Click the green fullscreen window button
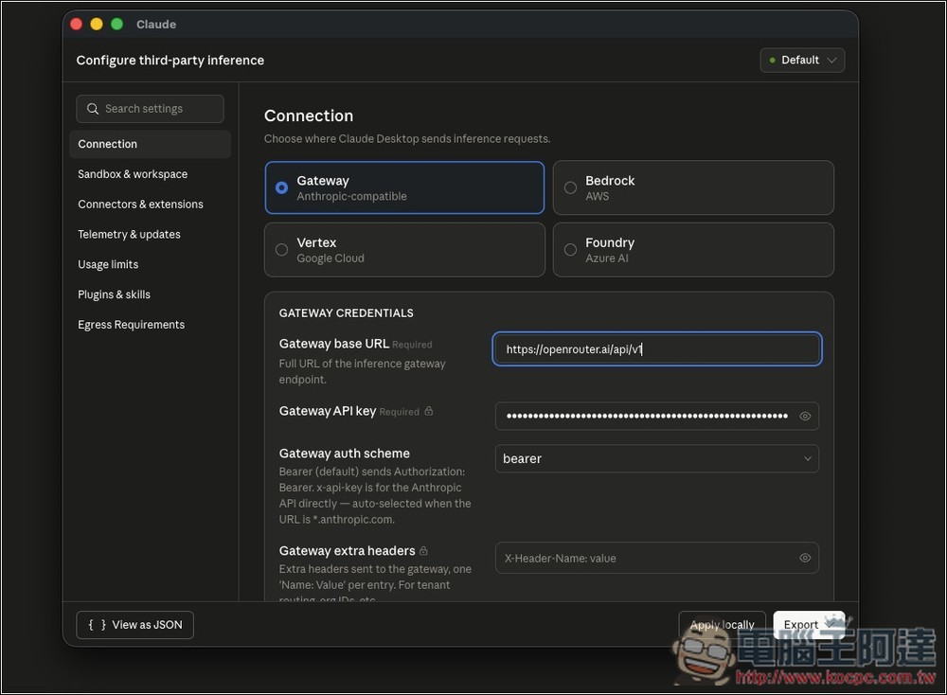The image size is (947, 695). click(116, 24)
